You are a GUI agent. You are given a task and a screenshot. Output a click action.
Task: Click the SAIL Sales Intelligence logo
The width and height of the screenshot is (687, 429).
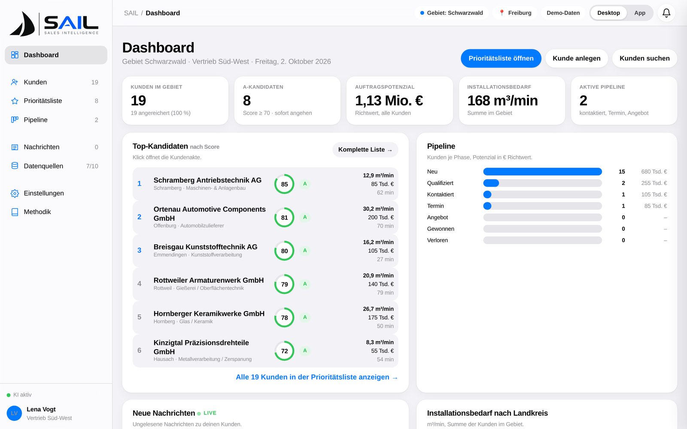tap(54, 24)
